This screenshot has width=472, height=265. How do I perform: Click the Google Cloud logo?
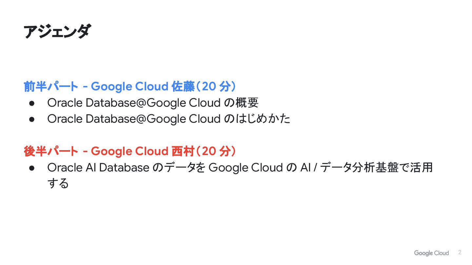tap(431, 253)
